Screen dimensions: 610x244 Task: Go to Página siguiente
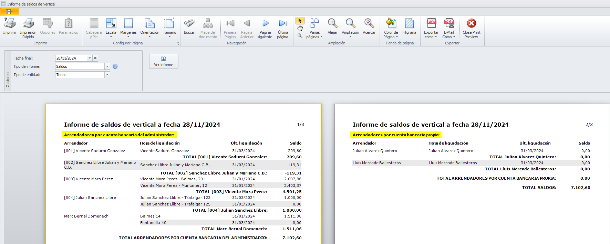click(x=265, y=23)
